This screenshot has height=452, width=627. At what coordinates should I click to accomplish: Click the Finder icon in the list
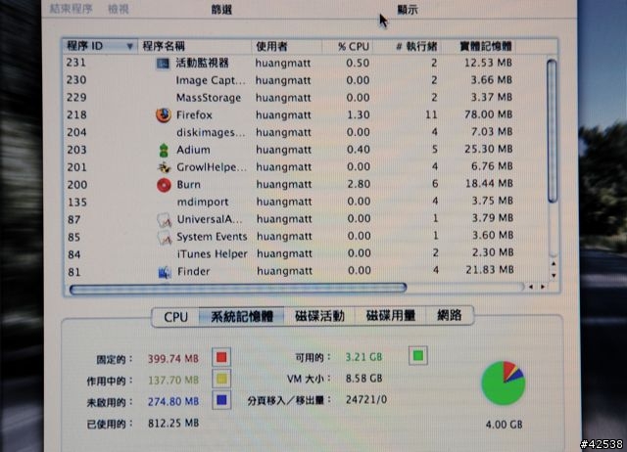(x=165, y=272)
